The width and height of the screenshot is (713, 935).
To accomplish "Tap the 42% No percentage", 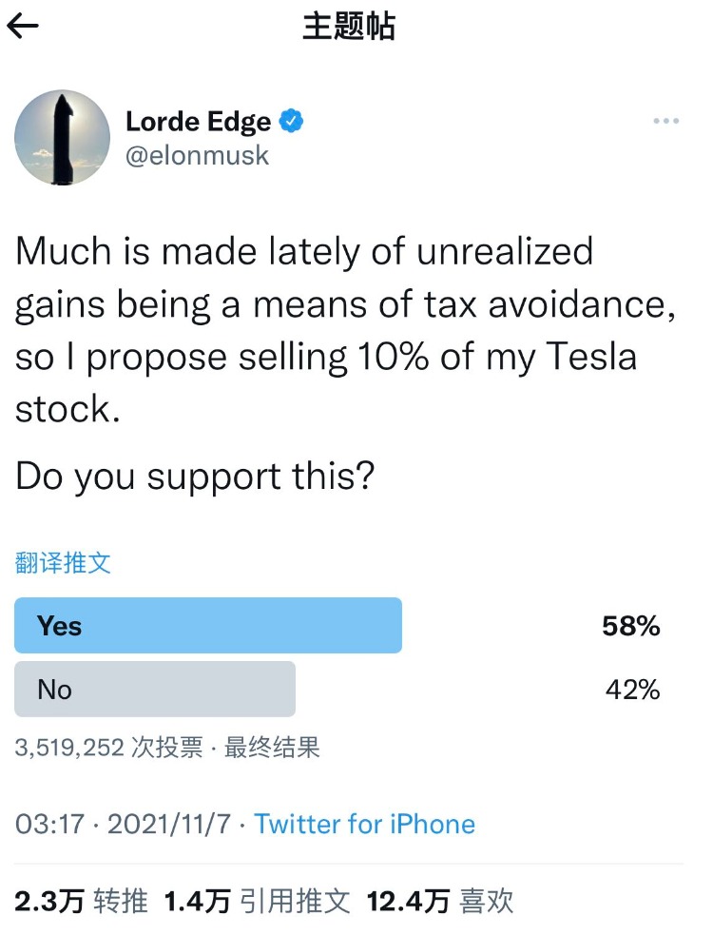I will pyautogui.click(x=632, y=690).
